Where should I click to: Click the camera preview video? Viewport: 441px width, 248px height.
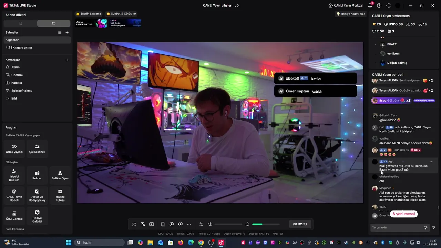coord(220,123)
